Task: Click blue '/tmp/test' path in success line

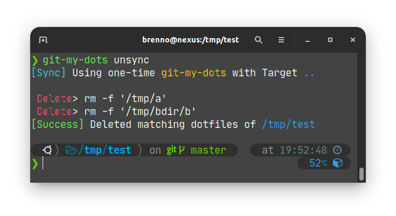Action: tap(288, 124)
